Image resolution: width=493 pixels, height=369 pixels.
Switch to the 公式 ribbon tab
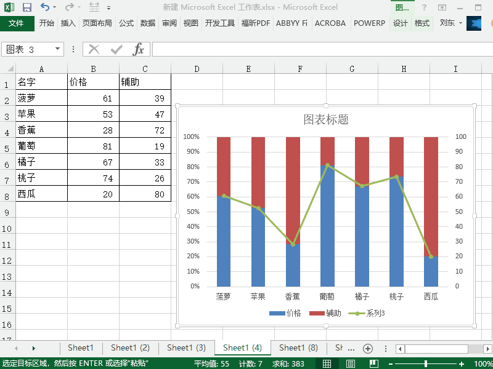(126, 23)
